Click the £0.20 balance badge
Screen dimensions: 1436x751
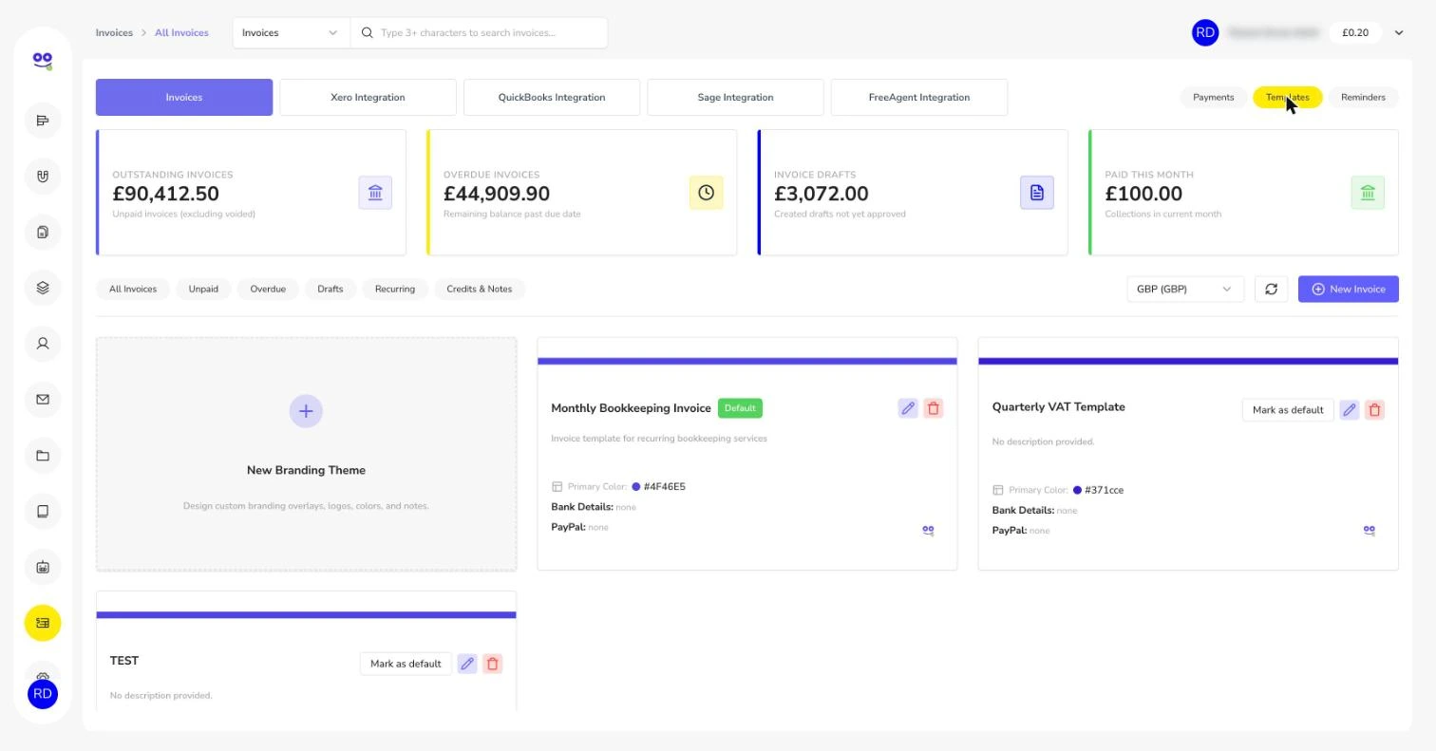[x=1355, y=32]
